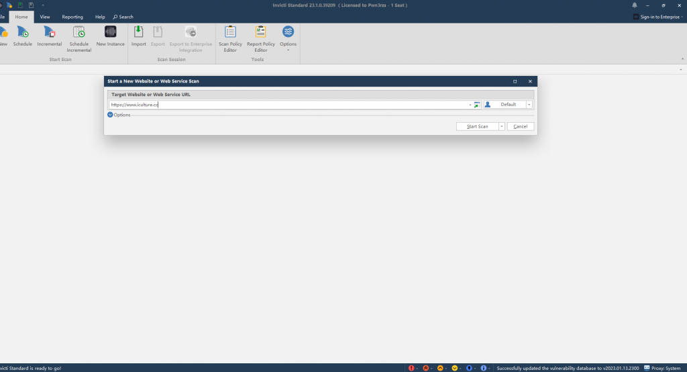Click the yellow low severity icon
The image size is (687, 372).
(454, 368)
